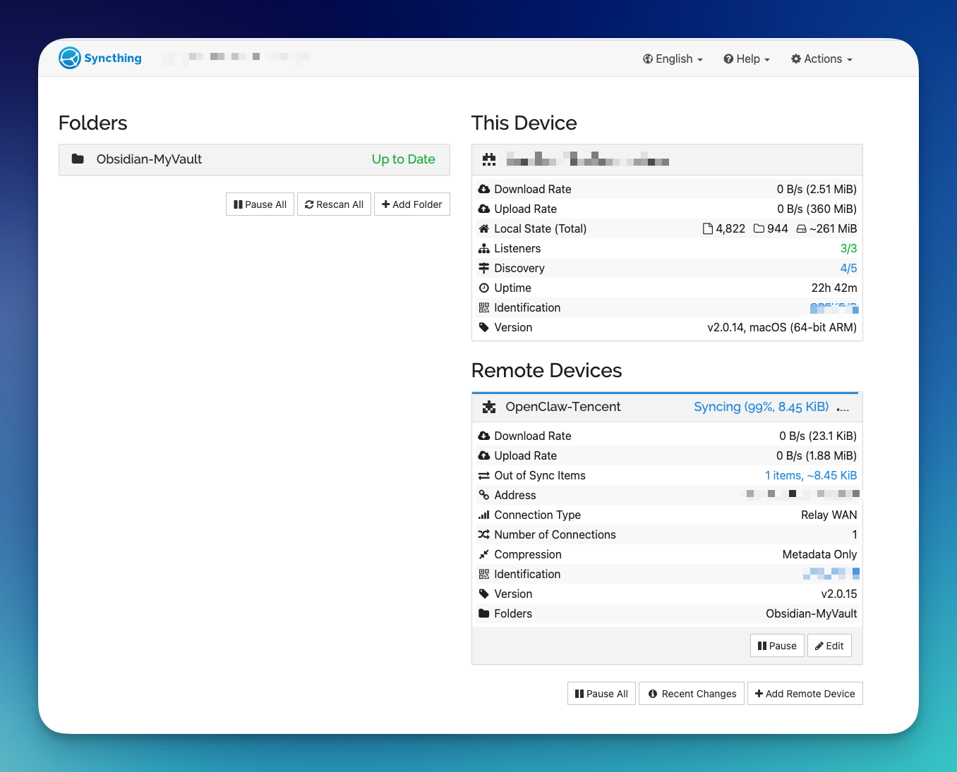This screenshot has height=772, width=957.
Task: Pause all remote devices
Action: [601, 694]
